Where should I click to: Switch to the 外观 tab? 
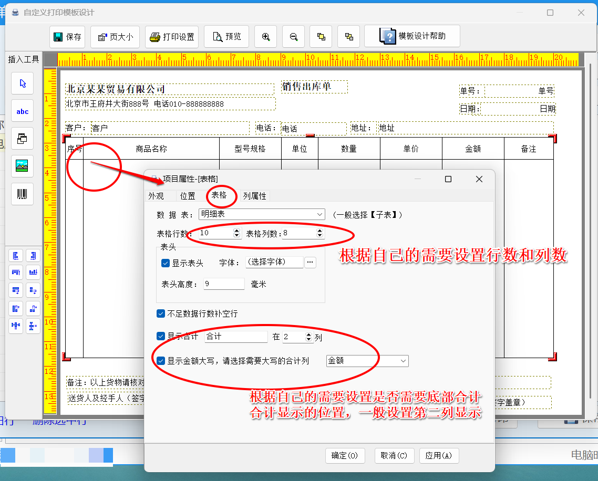[156, 196]
